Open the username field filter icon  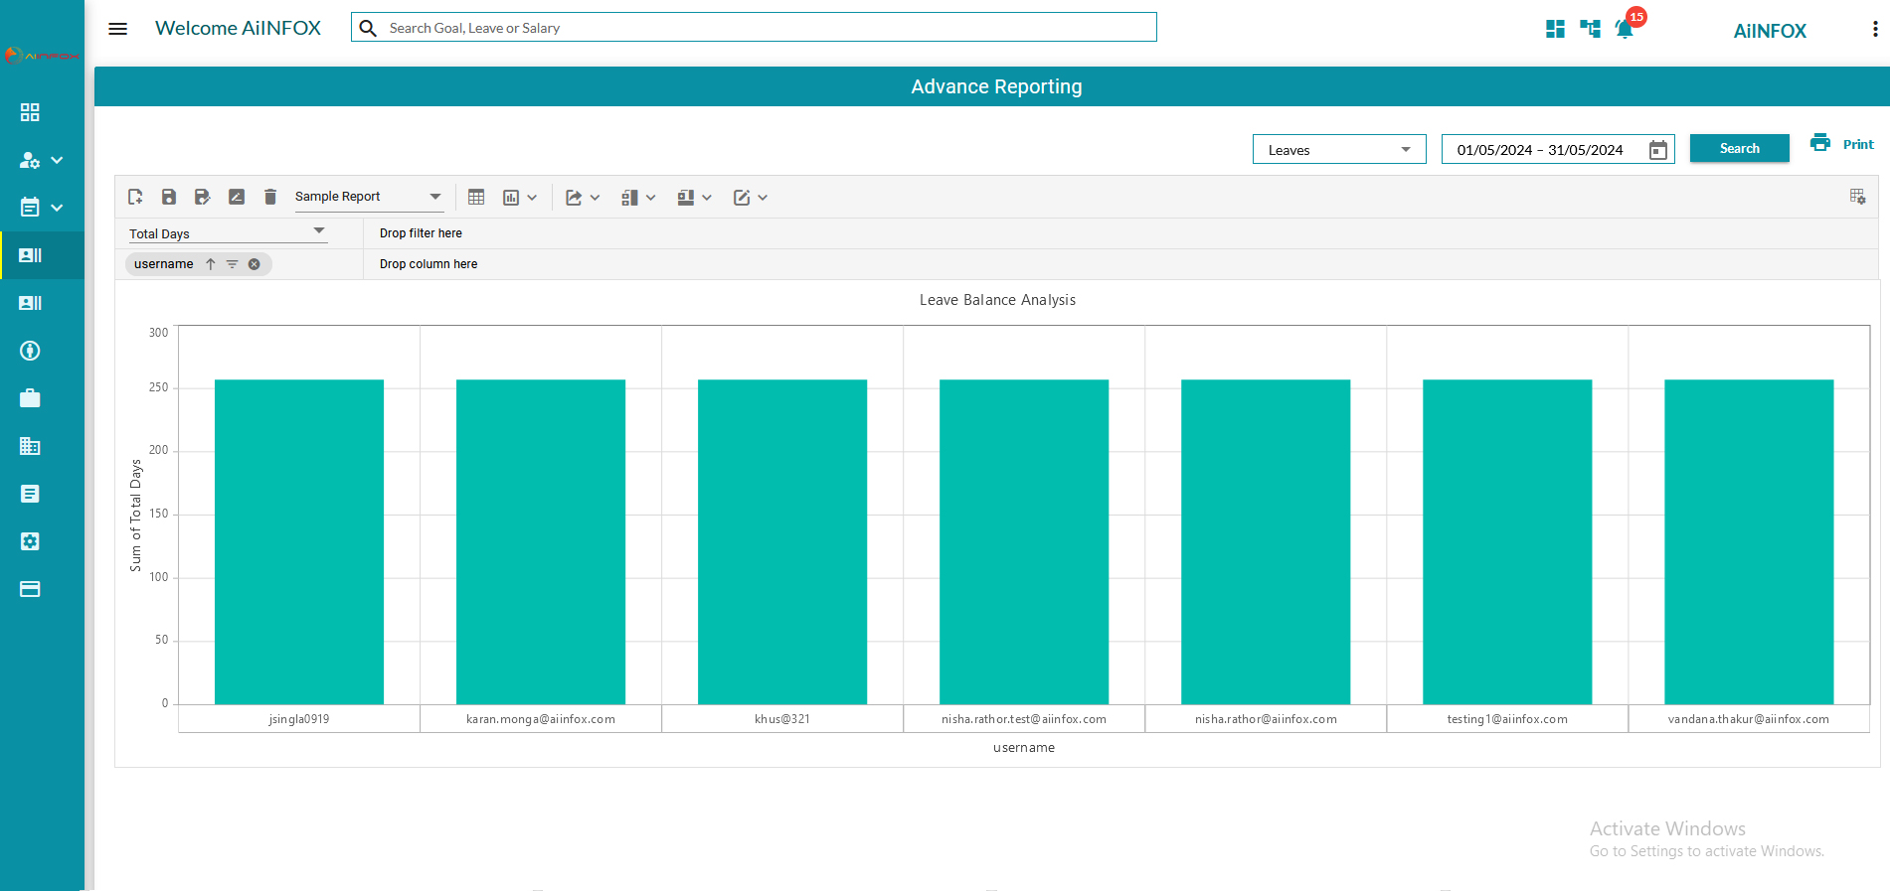coord(232,264)
